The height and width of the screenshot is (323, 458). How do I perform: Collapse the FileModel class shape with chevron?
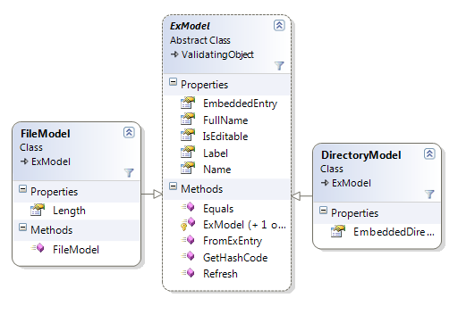[x=129, y=132]
